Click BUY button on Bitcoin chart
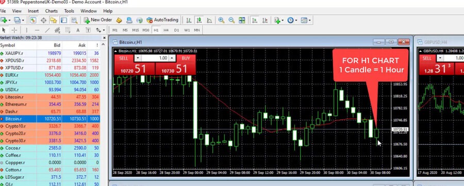Image resolution: width=464 pixels, height=186 pixels. coord(186,58)
